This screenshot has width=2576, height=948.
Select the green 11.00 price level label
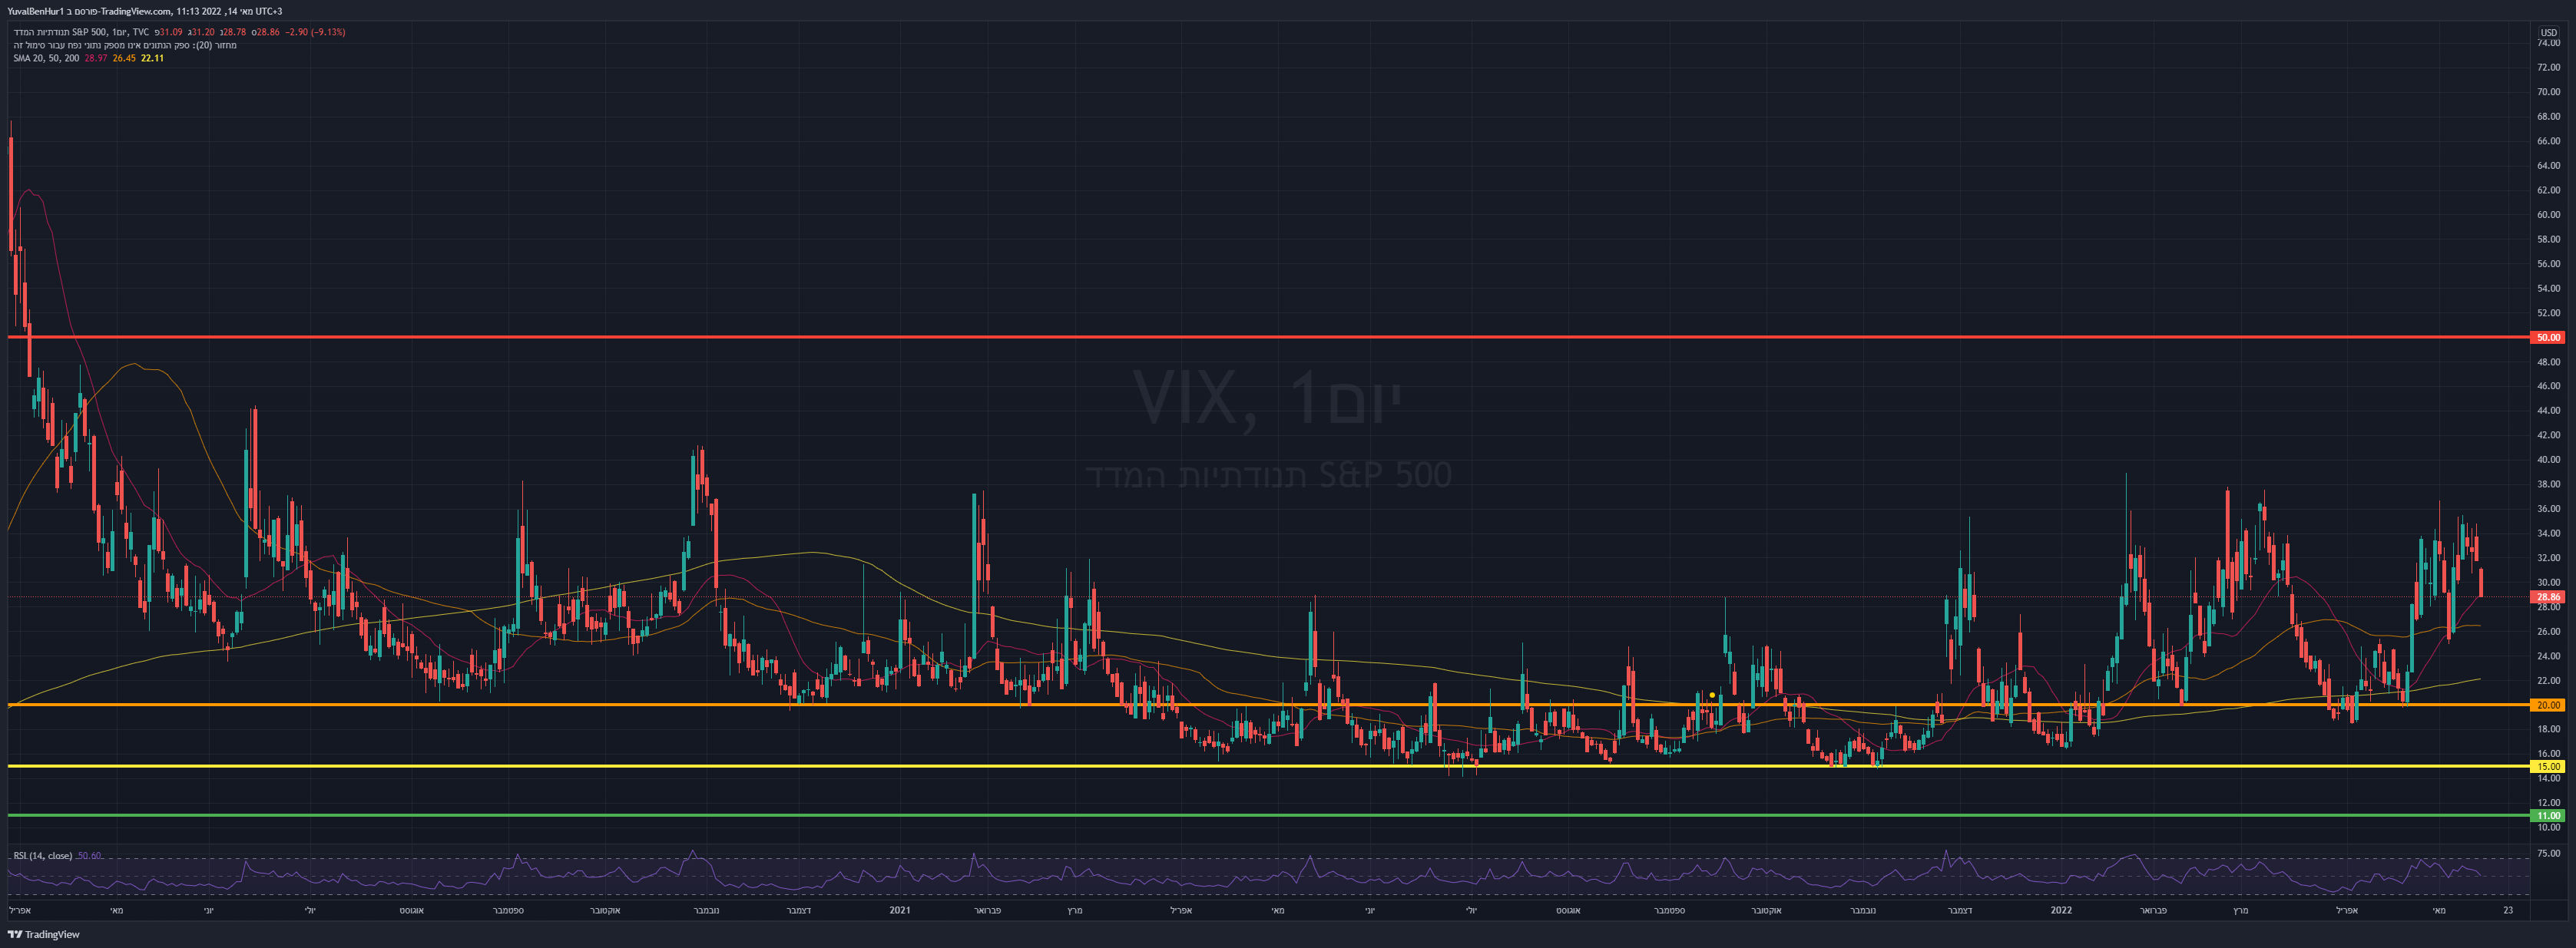[2548, 815]
